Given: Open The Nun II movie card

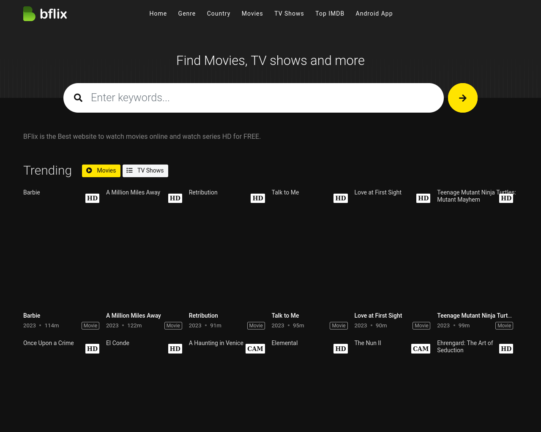Looking at the screenshot, I should 392,386.
